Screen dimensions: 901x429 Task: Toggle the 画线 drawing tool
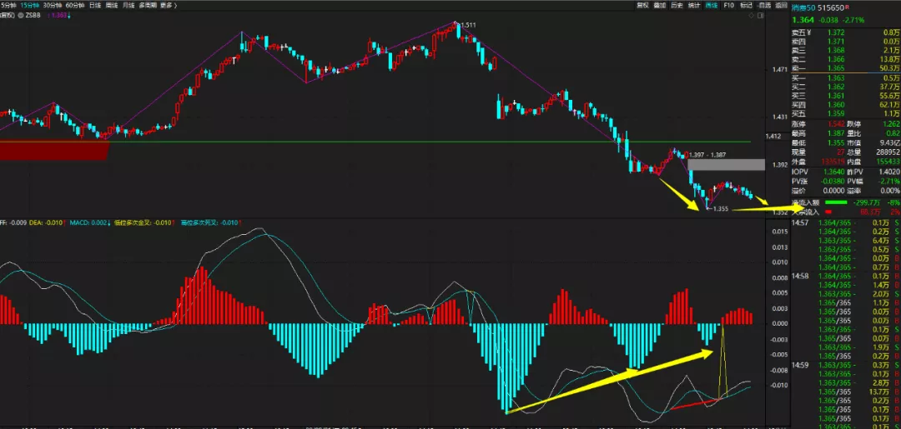[712, 5]
